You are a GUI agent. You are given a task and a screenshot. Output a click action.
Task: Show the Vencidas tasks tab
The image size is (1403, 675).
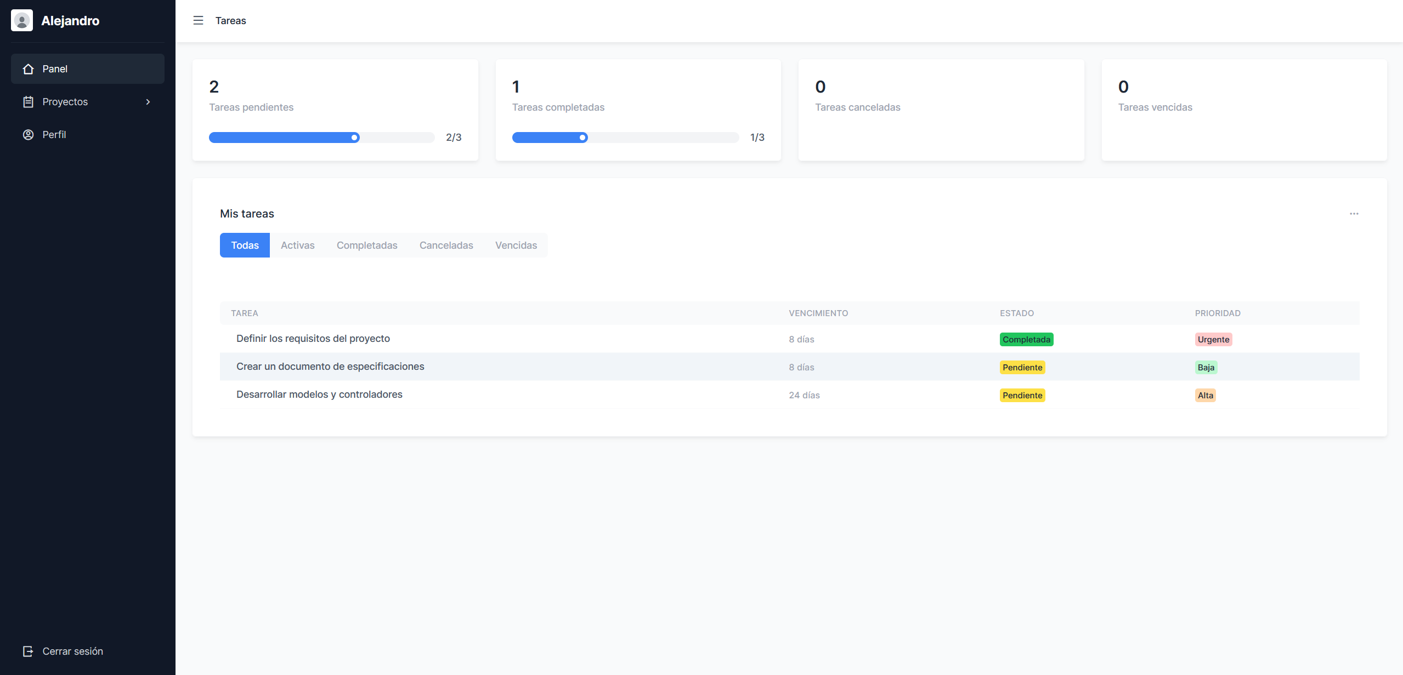point(516,245)
